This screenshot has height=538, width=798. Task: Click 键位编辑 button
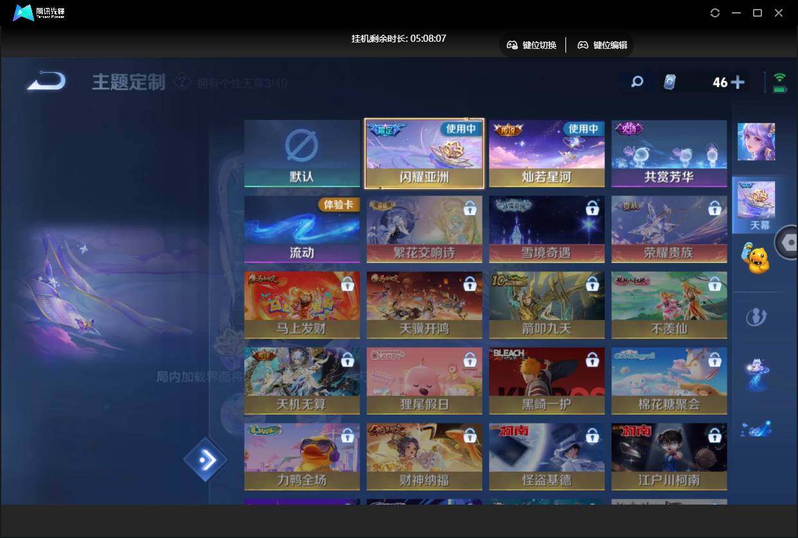click(x=602, y=45)
